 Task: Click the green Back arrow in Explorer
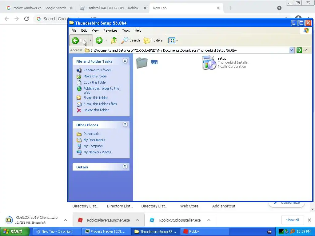pyautogui.click(x=75, y=41)
